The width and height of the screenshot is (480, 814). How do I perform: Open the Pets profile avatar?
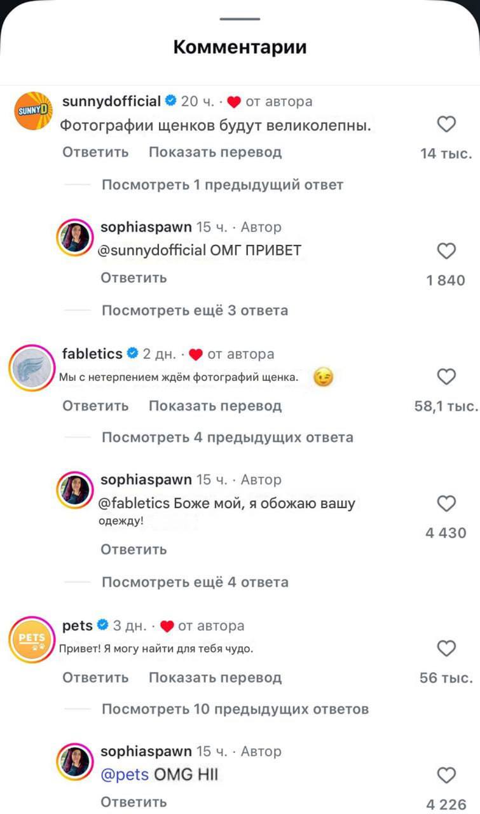pos(33,638)
